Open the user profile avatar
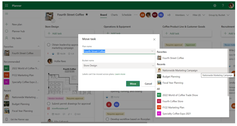This screenshot has height=126, width=237. [231, 6]
